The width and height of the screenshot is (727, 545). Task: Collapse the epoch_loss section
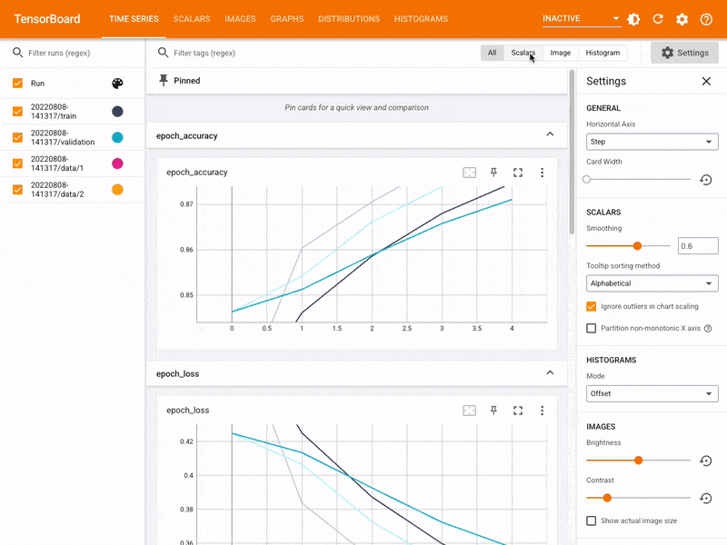tap(550, 372)
